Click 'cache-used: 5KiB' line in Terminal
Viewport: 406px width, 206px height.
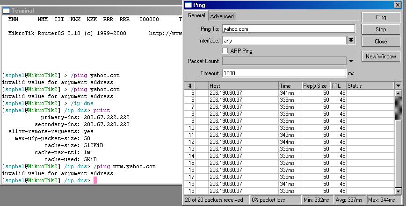click(x=71, y=159)
